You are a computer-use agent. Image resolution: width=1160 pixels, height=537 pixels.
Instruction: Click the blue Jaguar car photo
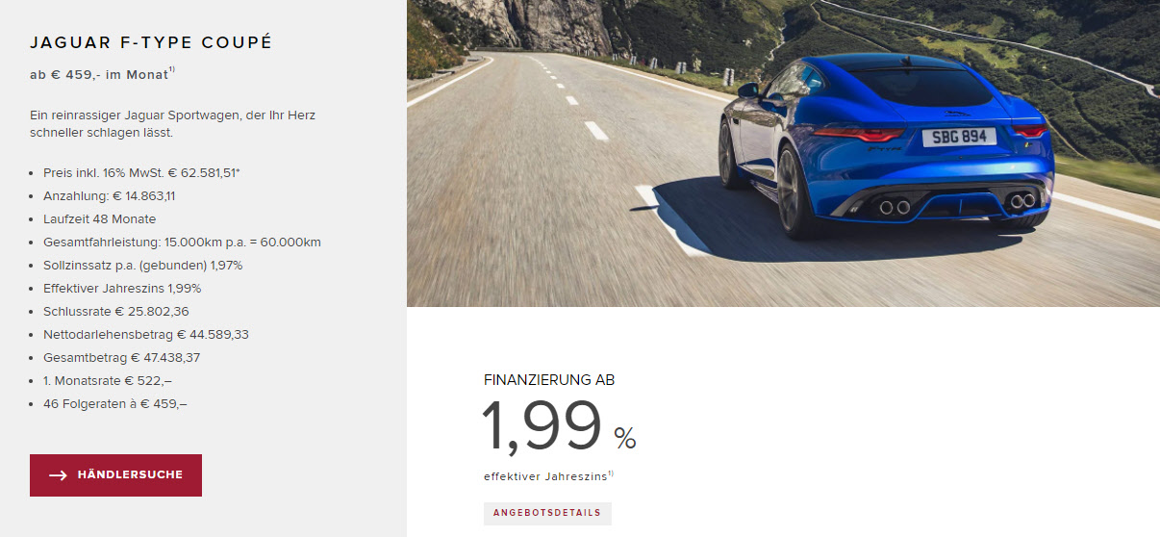(x=783, y=153)
